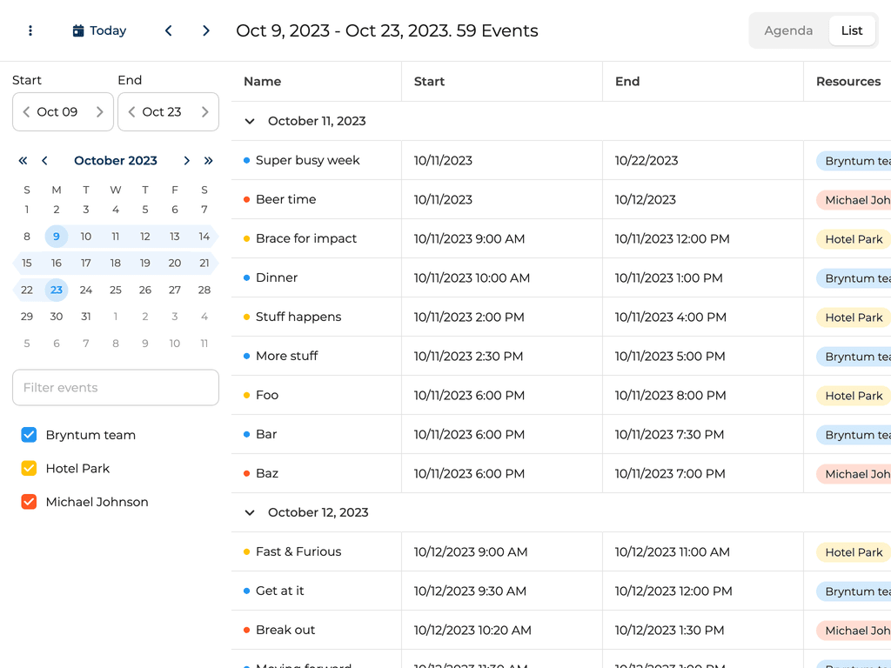This screenshot has width=891, height=668.
Task: Select the List view tab
Action: [x=851, y=30]
